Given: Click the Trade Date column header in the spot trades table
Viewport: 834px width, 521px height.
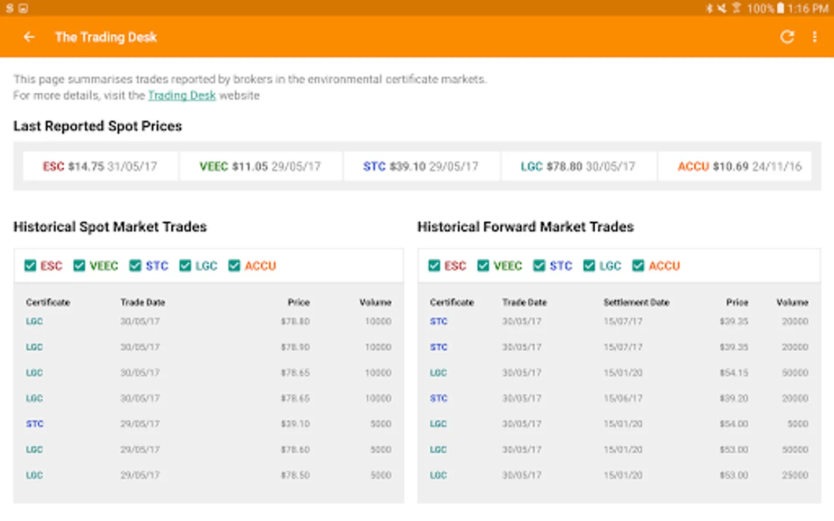Looking at the screenshot, I should pyautogui.click(x=143, y=302).
